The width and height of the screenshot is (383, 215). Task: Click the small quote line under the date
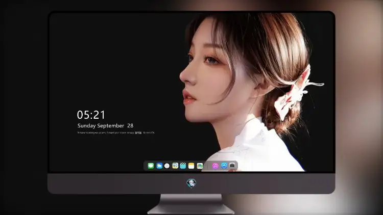116,133
